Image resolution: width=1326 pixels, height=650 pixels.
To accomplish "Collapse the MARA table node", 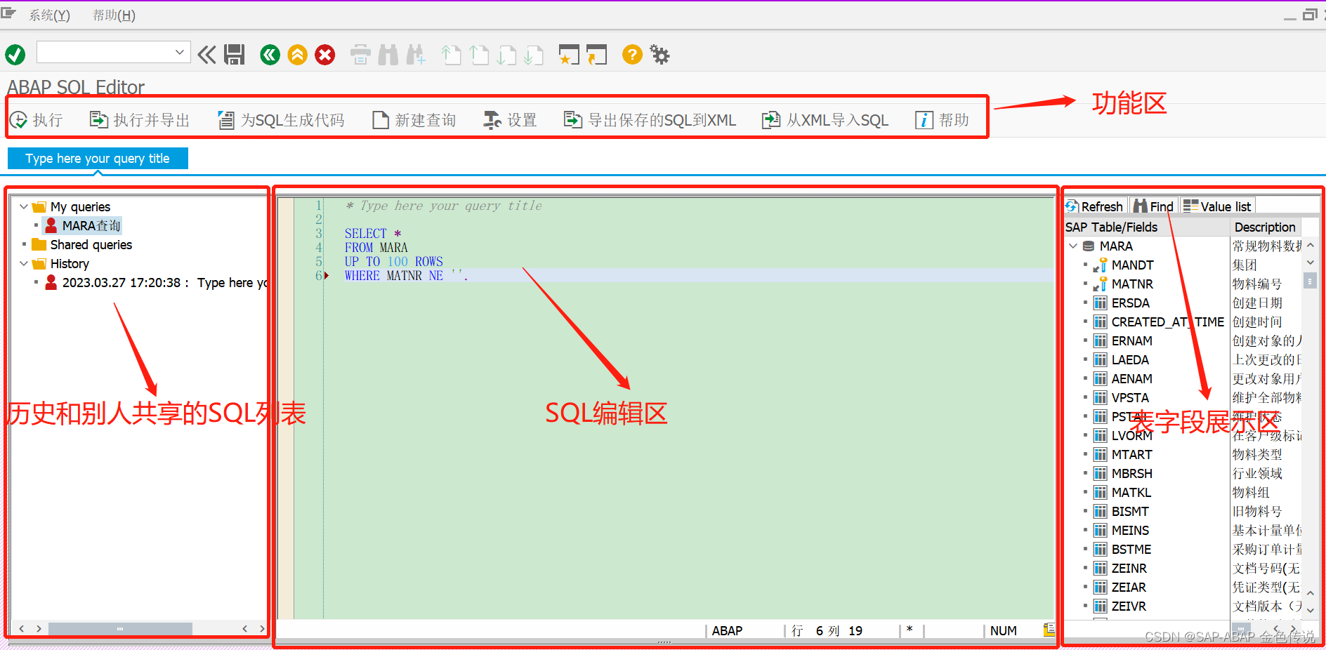I will [1073, 246].
